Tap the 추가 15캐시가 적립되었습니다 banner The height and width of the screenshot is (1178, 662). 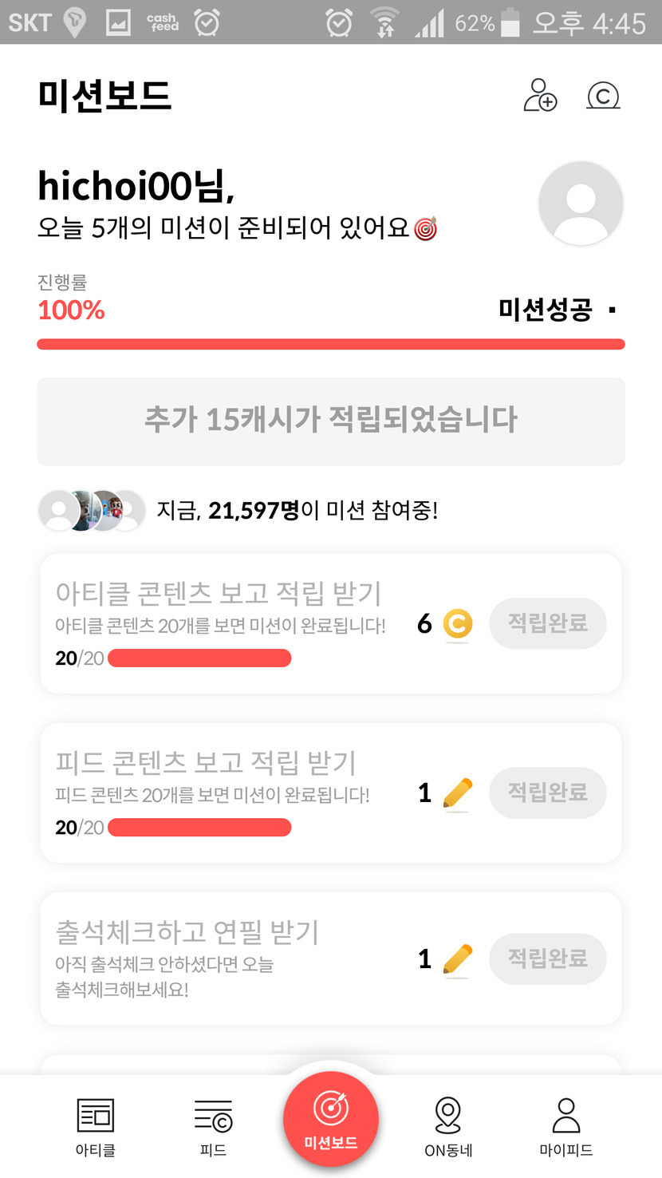[x=331, y=421]
